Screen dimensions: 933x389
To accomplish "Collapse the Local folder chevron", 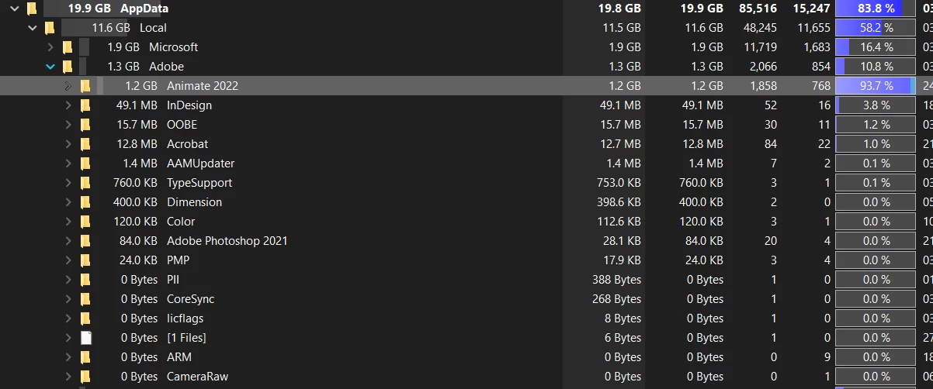I will pos(33,28).
